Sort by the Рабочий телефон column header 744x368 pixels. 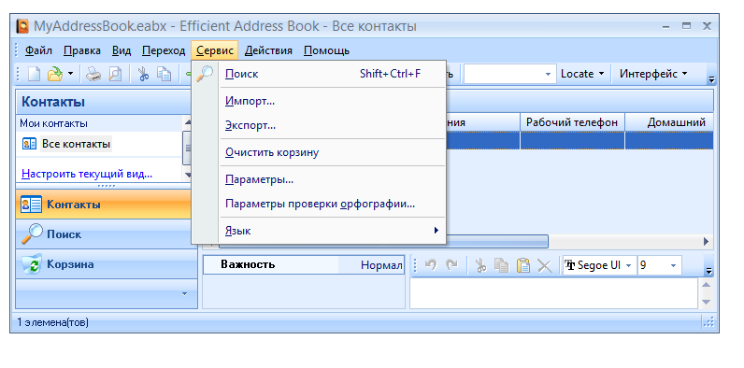tap(572, 122)
